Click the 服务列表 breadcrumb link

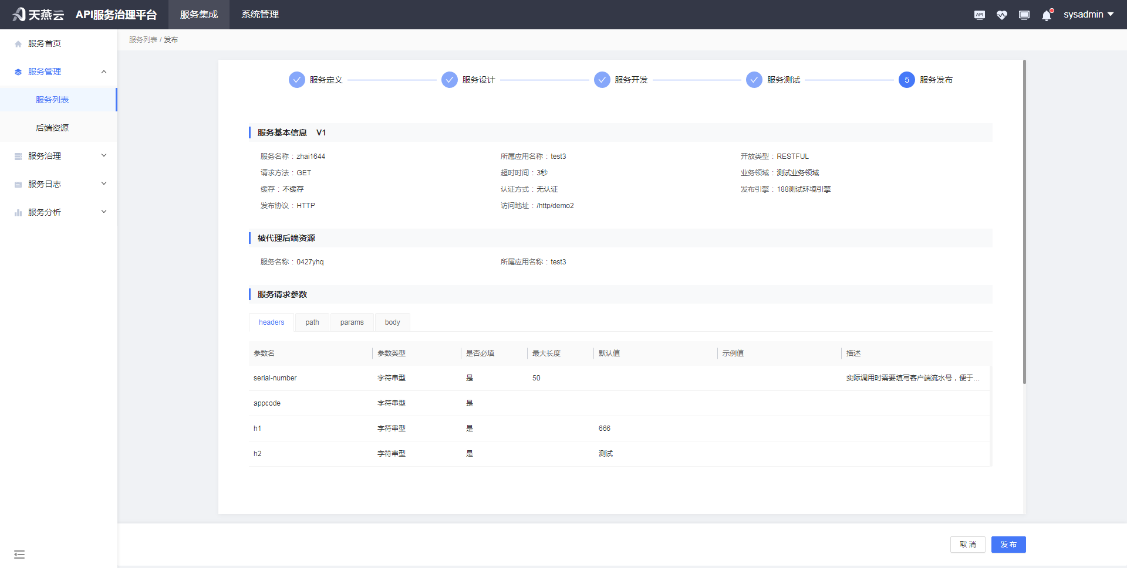(143, 40)
